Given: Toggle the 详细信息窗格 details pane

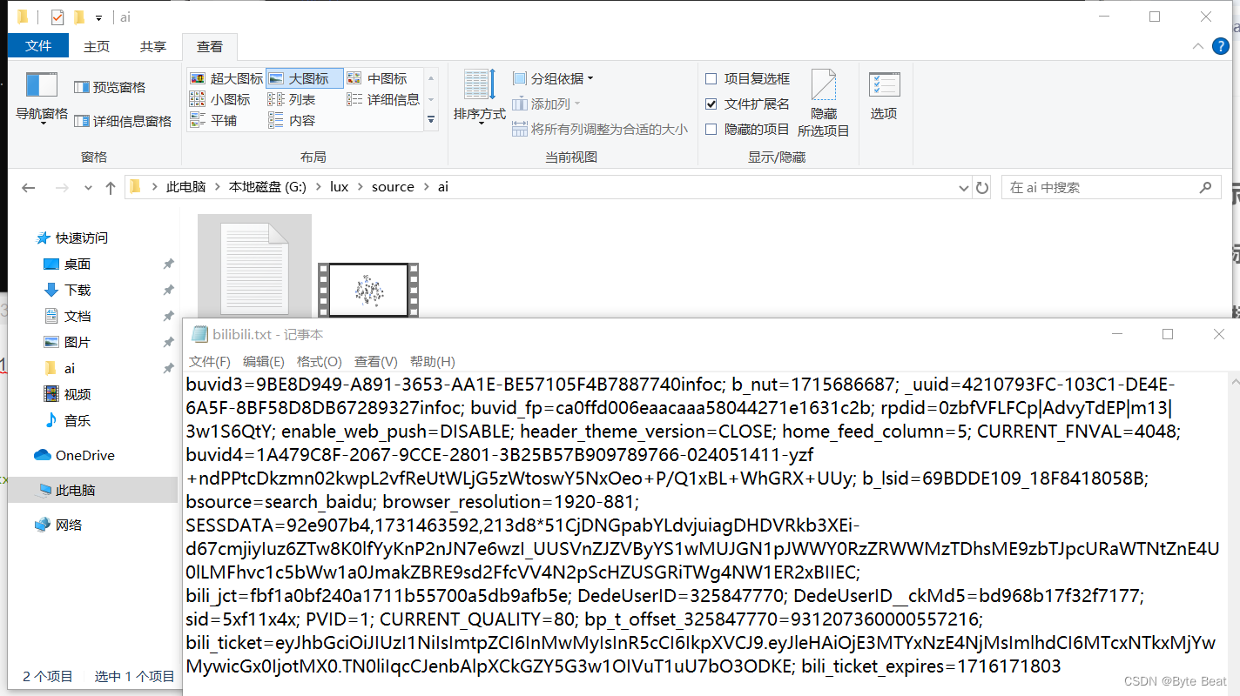Looking at the screenshot, I should pyautogui.click(x=123, y=121).
